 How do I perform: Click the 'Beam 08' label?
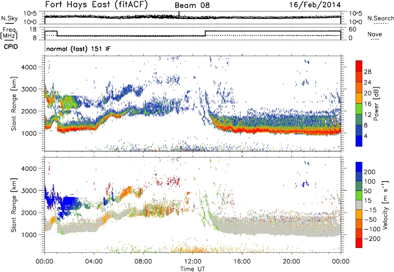(x=192, y=5)
